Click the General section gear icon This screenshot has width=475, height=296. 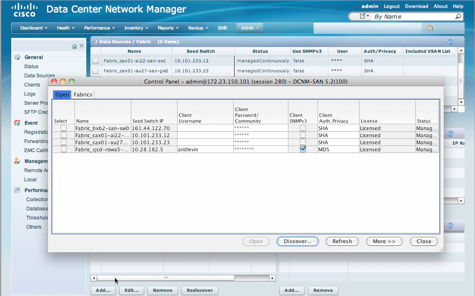click(x=17, y=57)
